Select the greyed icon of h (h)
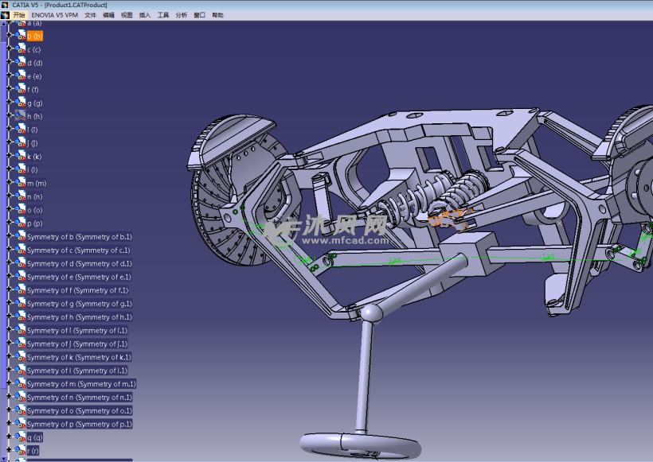 click(x=21, y=115)
